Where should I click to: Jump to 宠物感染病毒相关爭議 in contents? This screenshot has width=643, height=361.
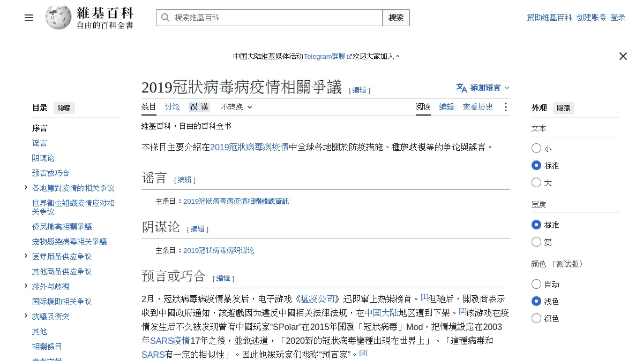[x=70, y=242]
